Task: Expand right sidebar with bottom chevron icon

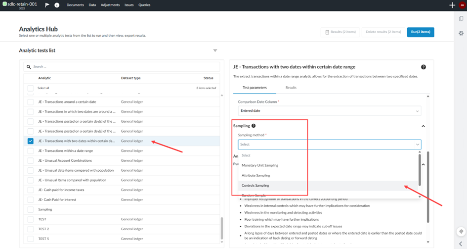Action: pyautogui.click(x=461, y=244)
